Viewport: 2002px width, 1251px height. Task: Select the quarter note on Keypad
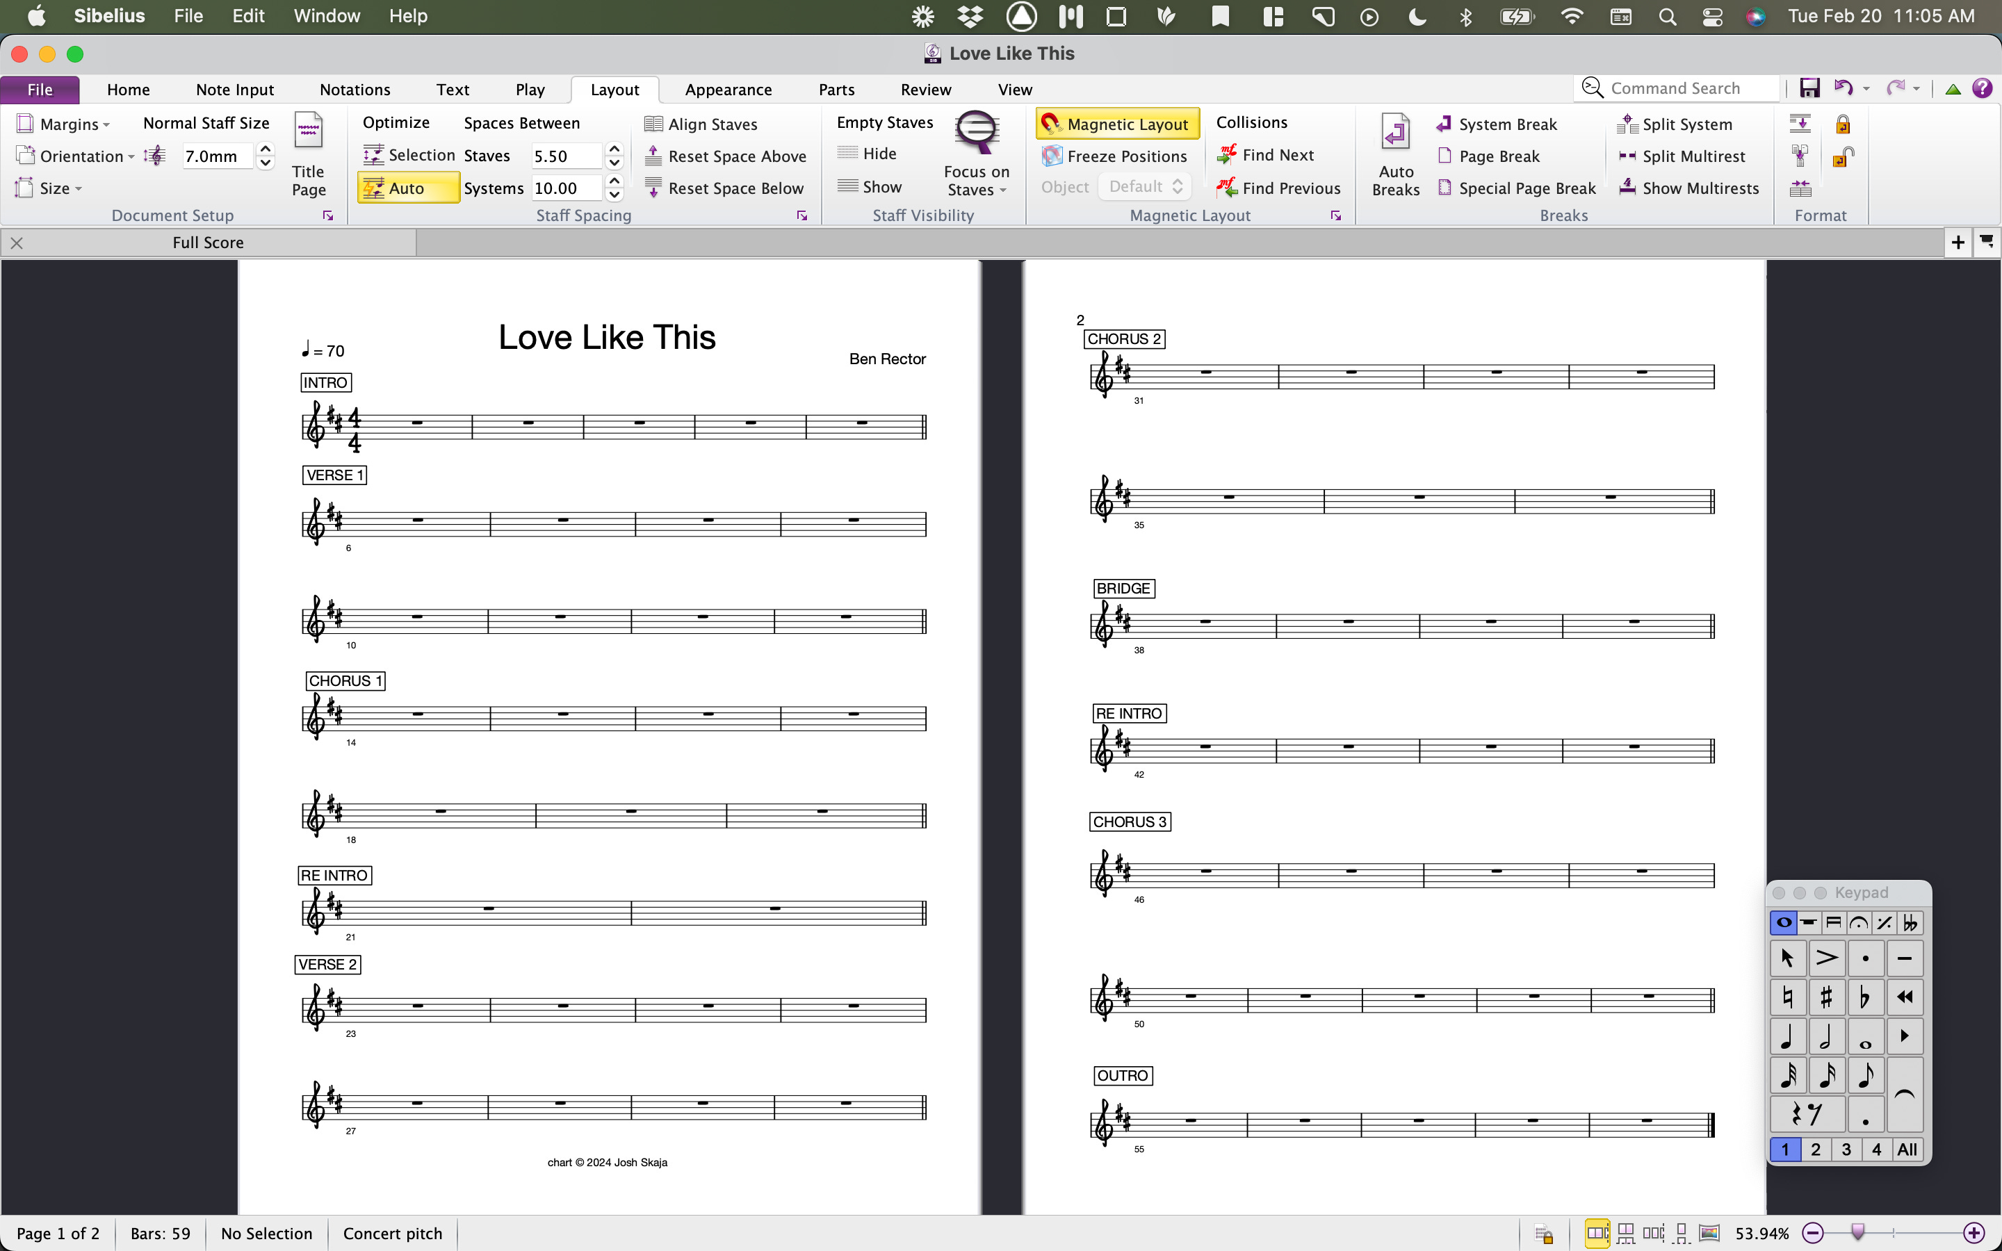pyautogui.click(x=1787, y=1036)
